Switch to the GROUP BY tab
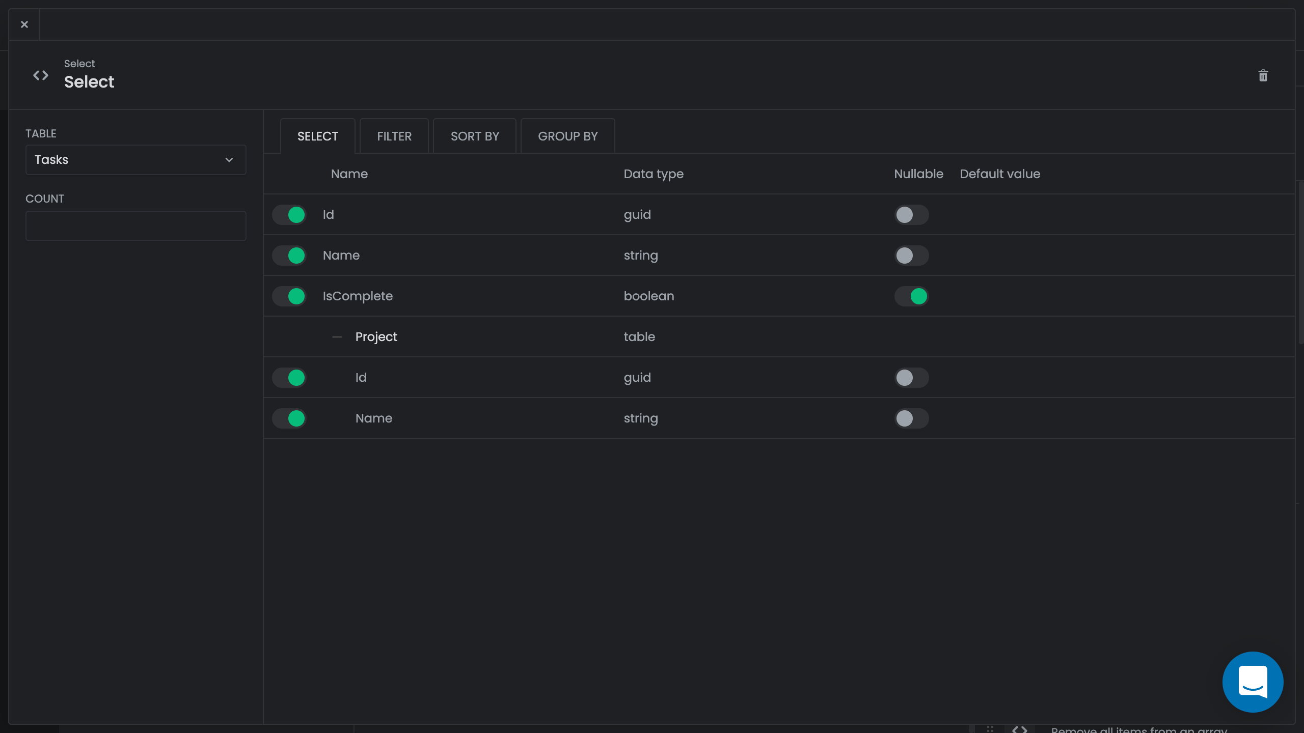Screen dimensions: 1304x733 (x=568, y=136)
